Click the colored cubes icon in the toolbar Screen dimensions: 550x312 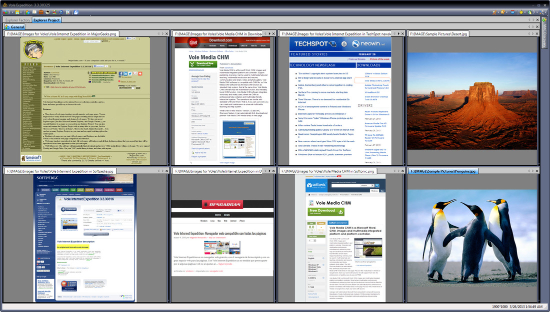click(x=5, y=12)
